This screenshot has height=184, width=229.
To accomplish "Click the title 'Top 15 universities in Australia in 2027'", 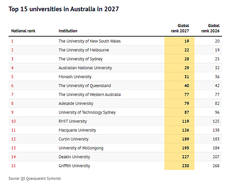I will click(64, 9).
